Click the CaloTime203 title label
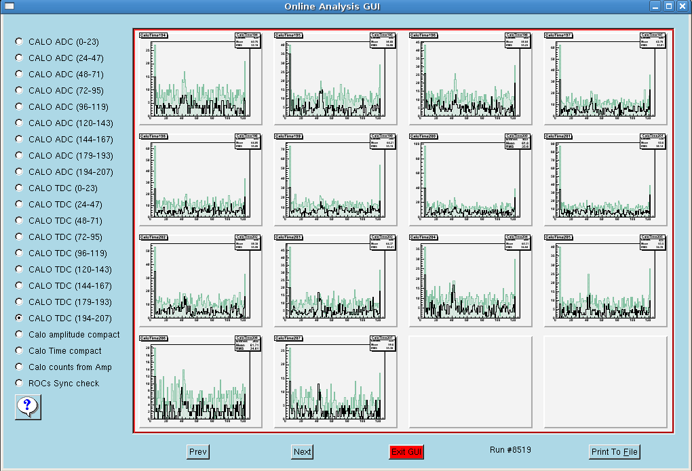Screen dimensions: 692x471 tap(288, 237)
